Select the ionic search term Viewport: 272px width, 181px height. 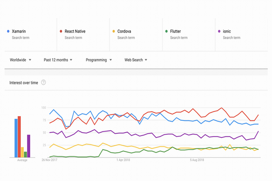pos(226,31)
